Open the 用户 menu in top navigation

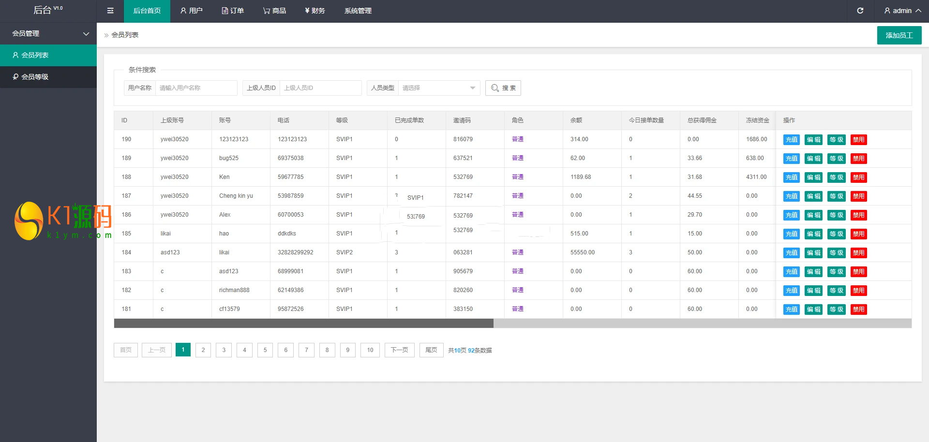tap(191, 11)
